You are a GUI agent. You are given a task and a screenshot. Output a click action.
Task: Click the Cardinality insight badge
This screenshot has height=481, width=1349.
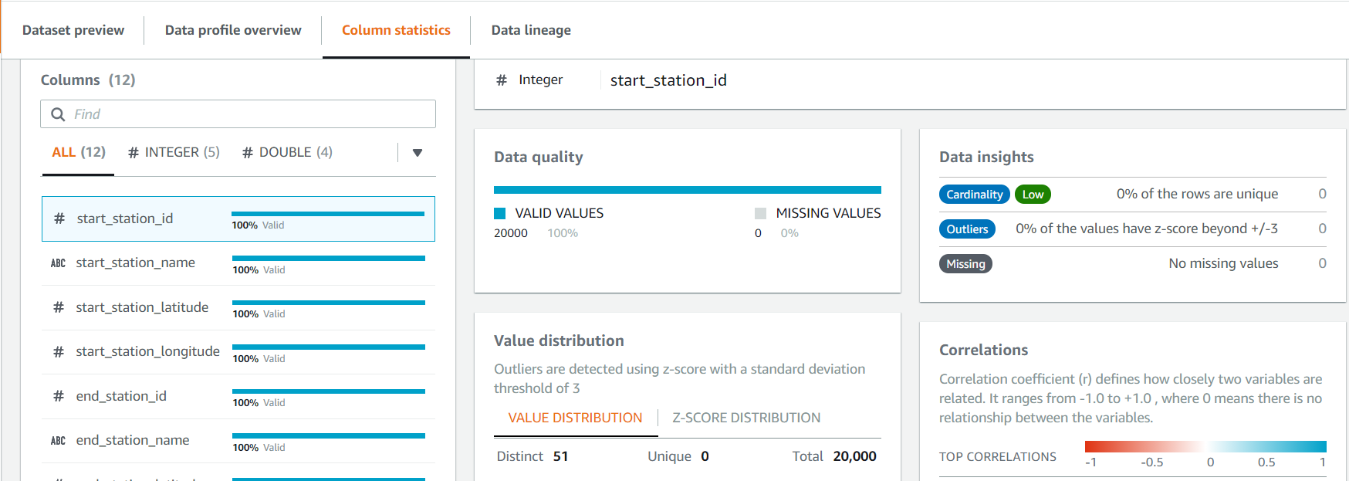[974, 195]
